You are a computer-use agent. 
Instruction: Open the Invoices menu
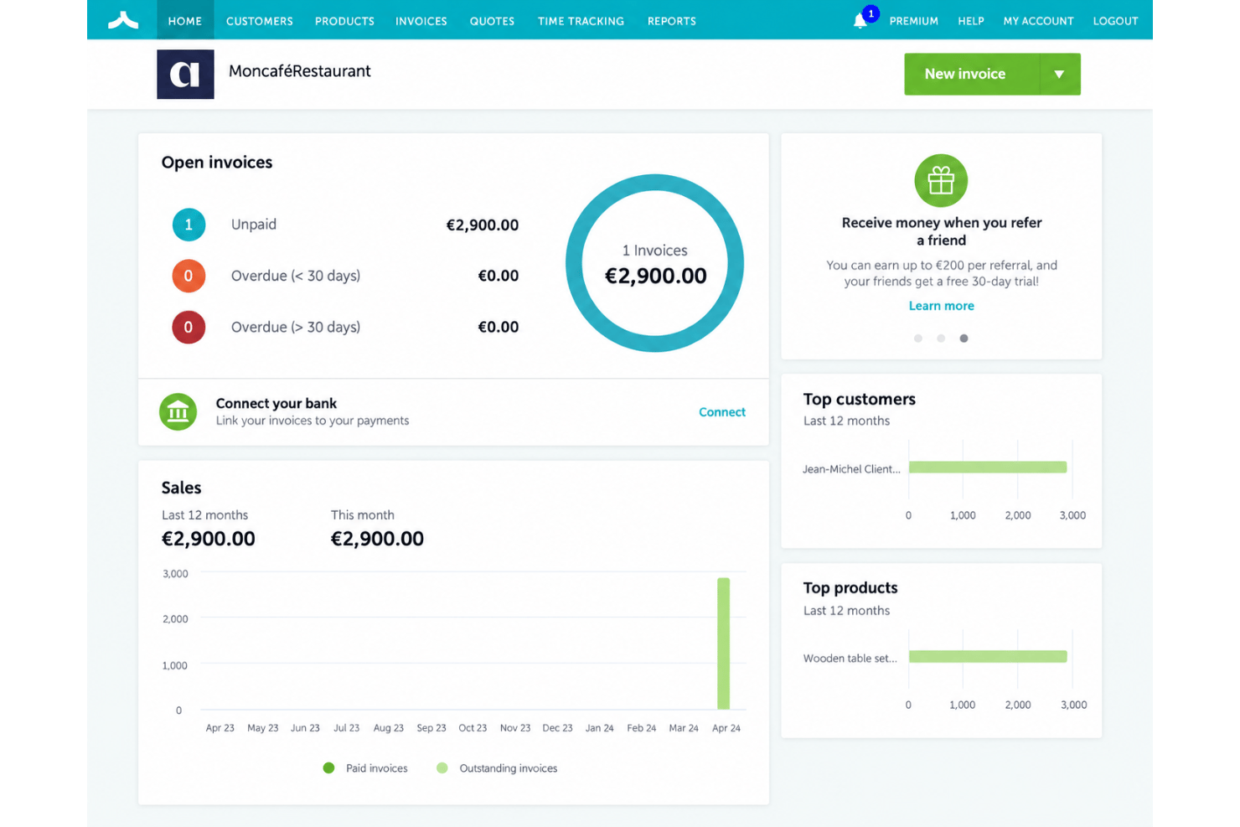pos(421,21)
